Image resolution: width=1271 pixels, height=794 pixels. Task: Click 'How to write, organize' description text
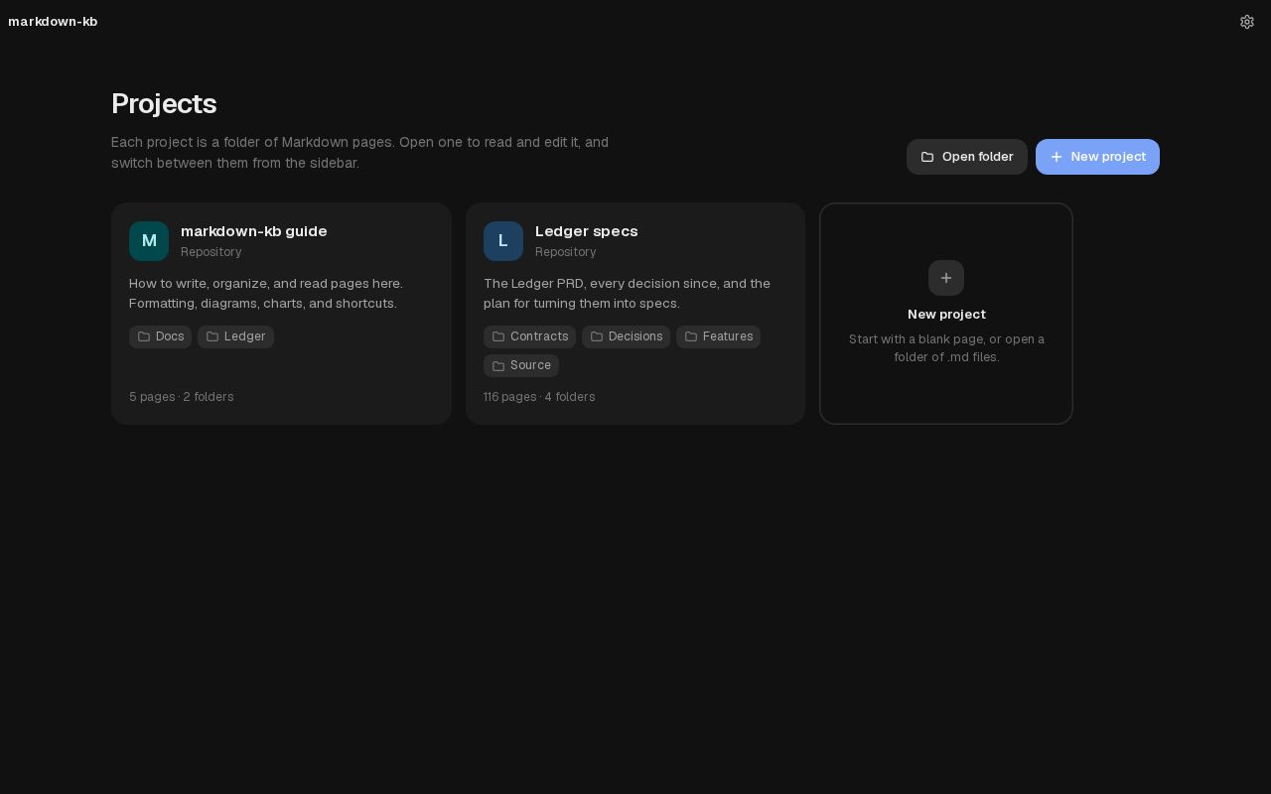[266, 294]
